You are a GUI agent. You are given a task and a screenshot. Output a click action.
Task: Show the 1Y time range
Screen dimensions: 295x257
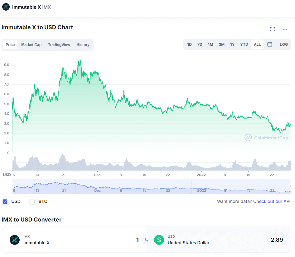tap(232, 44)
